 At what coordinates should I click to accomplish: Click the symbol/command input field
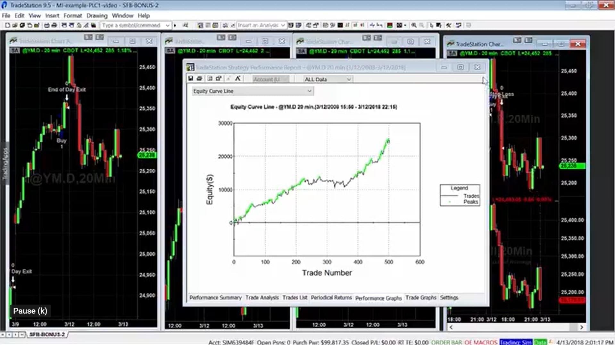[133, 25]
